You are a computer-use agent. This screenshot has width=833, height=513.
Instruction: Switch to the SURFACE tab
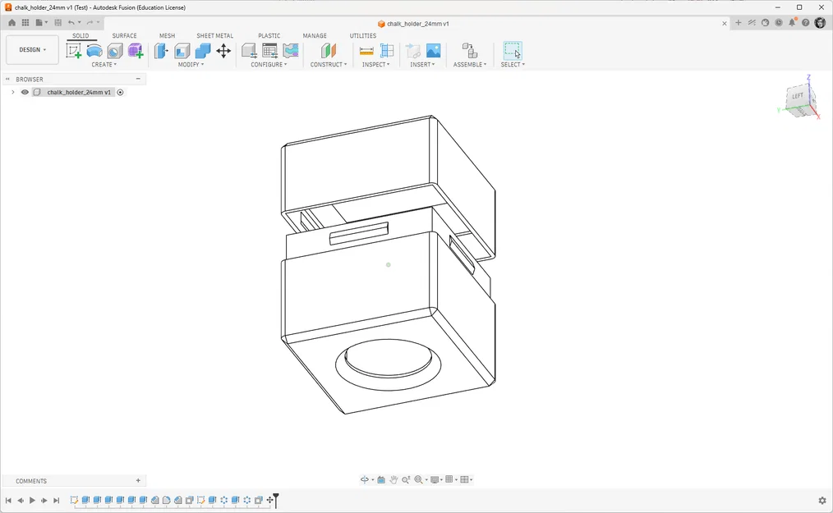click(124, 35)
